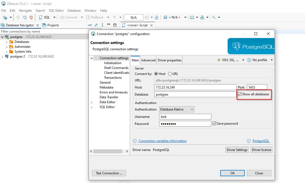Select the URL radio button
305x183 pixels.
pyautogui.click(x=170, y=74)
